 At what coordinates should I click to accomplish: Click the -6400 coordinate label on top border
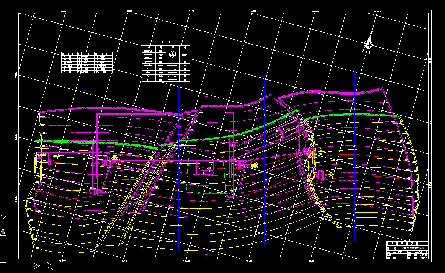click(65, 11)
